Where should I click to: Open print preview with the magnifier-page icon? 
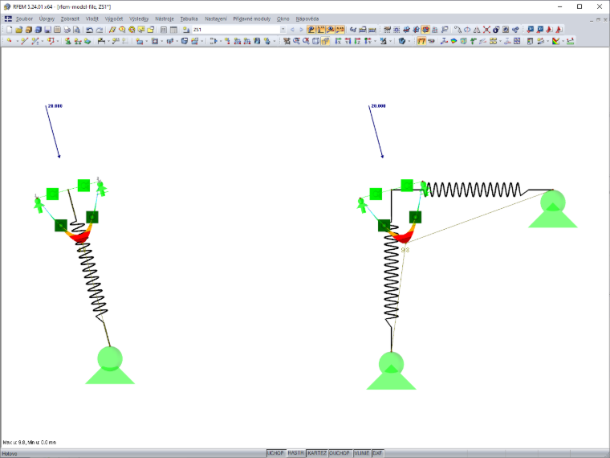(76, 30)
